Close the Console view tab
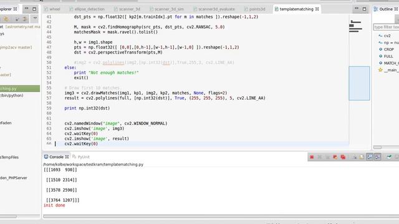This screenshot has height=224, width=399. 67,157
